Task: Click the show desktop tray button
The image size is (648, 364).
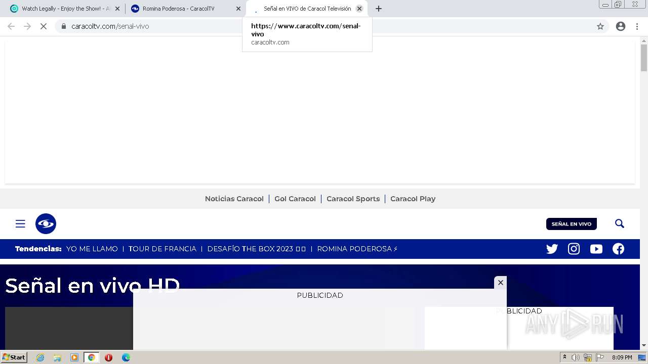Action: tap(642, 357)
